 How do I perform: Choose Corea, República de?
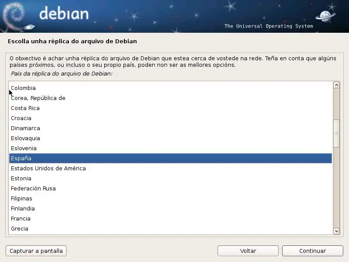171,98
